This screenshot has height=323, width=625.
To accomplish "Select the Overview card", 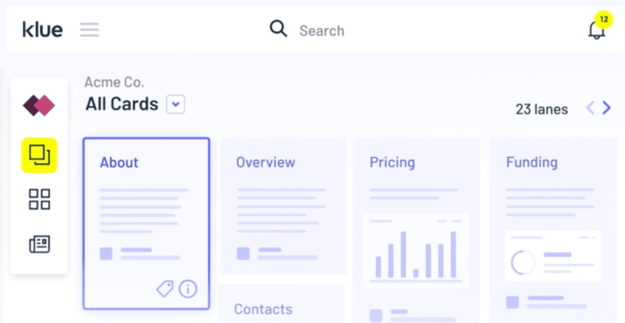I will (283, 205).
